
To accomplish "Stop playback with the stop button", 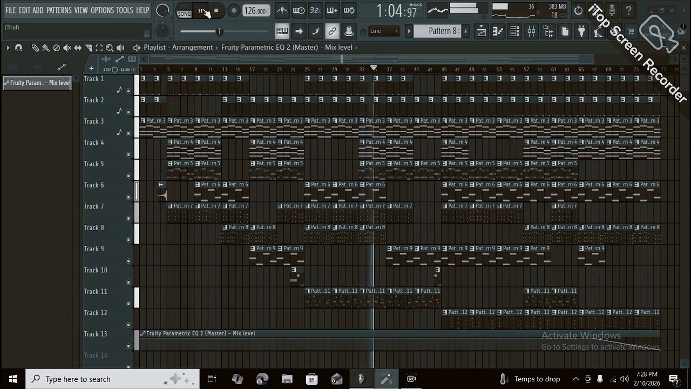I will click(216, 11).
